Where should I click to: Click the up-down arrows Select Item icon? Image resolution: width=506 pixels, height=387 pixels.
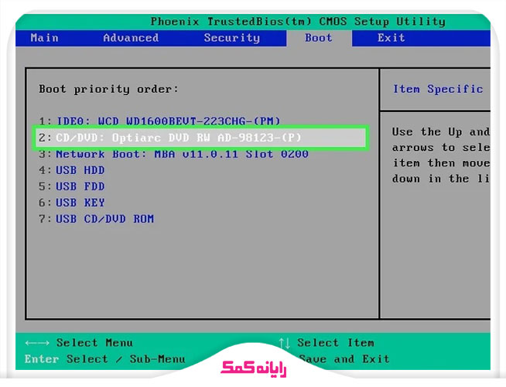(x=285, y=343)
